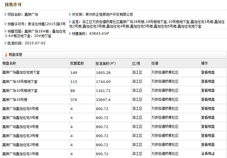The width and height of the screenshot is (227, 158).
Task: Open 查看楼盘 for 叠加住宅5号楼
Action: 208,118
